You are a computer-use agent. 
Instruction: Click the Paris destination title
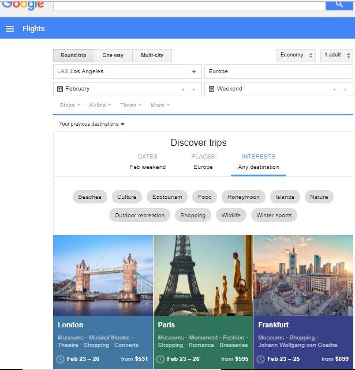[x=166, y=325]
